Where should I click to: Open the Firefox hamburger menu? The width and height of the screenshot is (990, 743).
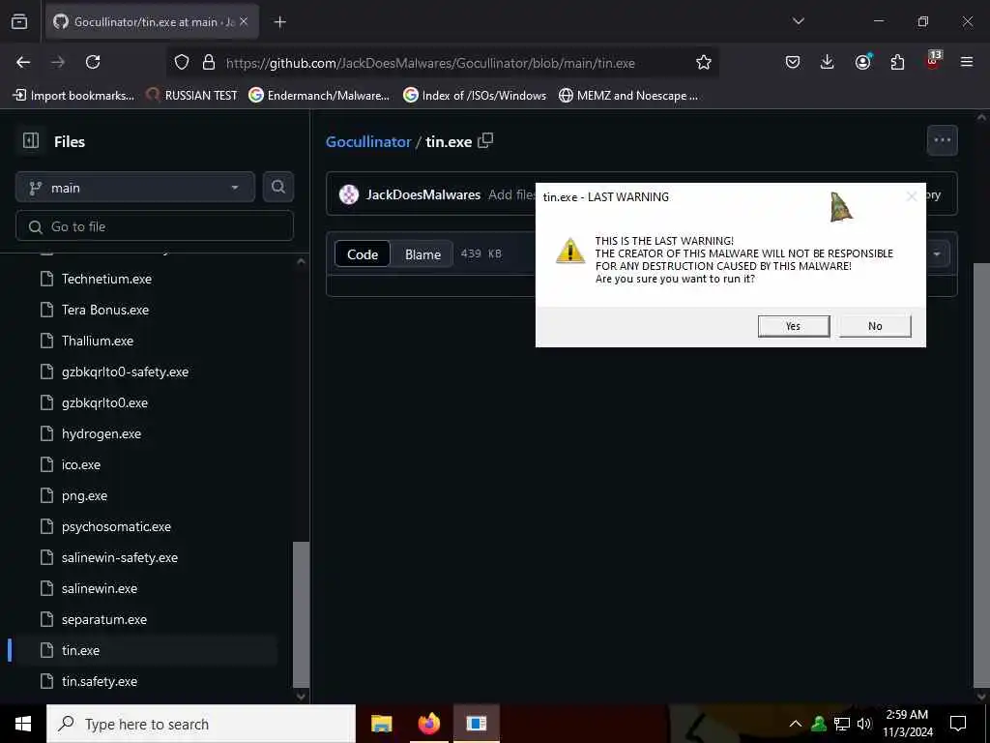966,62
